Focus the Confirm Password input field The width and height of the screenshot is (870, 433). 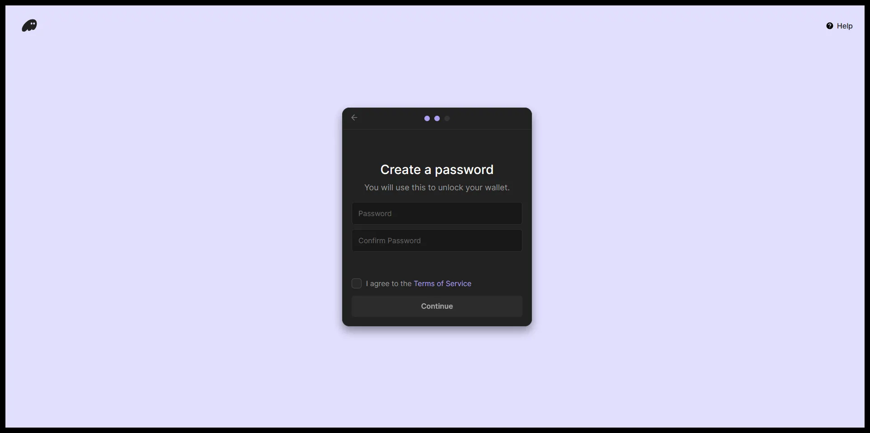(437, 240)
